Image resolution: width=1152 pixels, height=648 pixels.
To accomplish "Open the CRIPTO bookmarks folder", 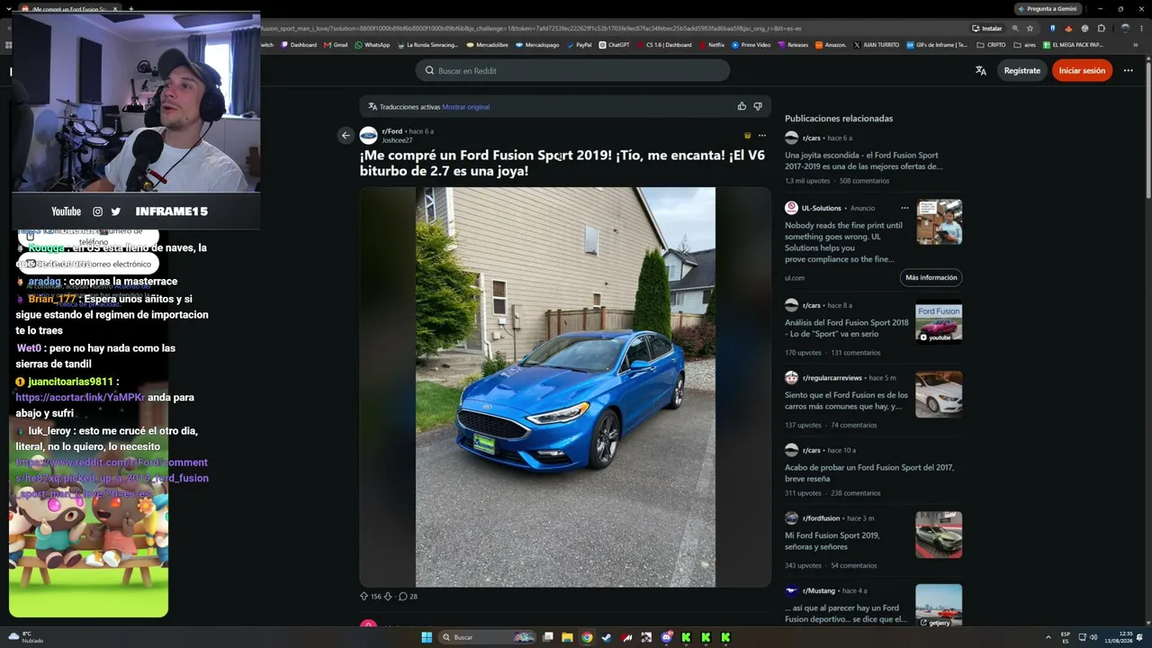I will (992, 45).
